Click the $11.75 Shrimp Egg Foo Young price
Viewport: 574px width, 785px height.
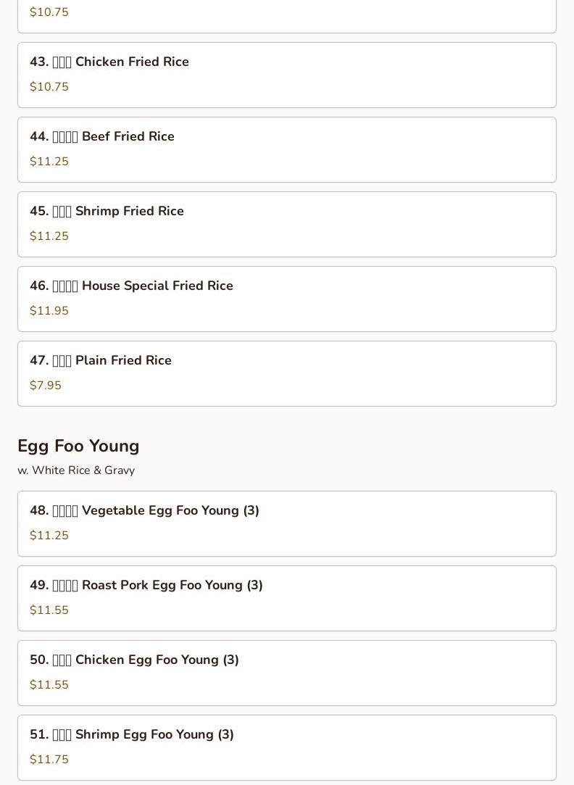(x=49, y=760)
